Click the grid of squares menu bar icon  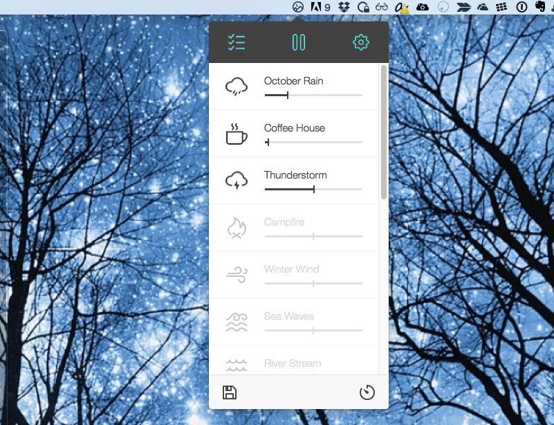[501, 7]
